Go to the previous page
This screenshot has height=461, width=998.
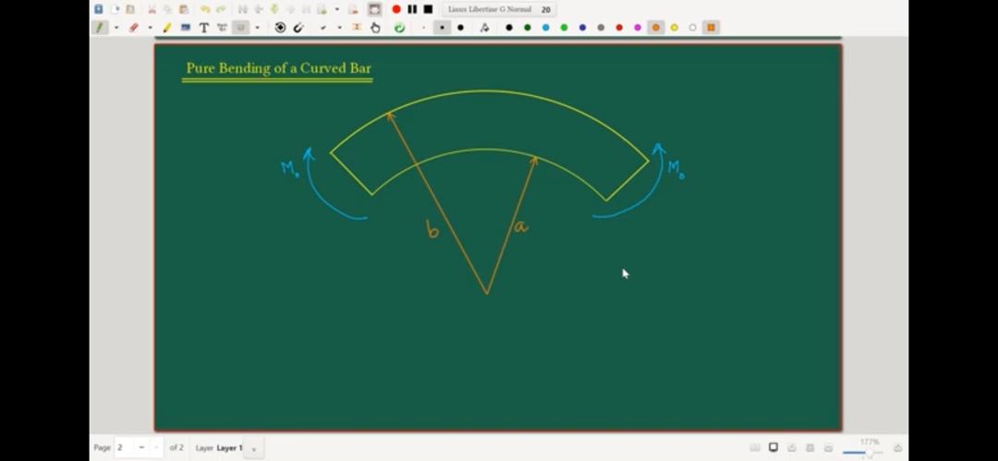(x=259, y=9)
